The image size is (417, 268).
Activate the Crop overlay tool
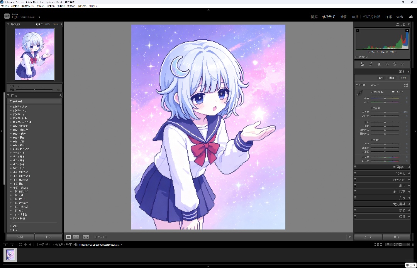(x=370, y=64)
